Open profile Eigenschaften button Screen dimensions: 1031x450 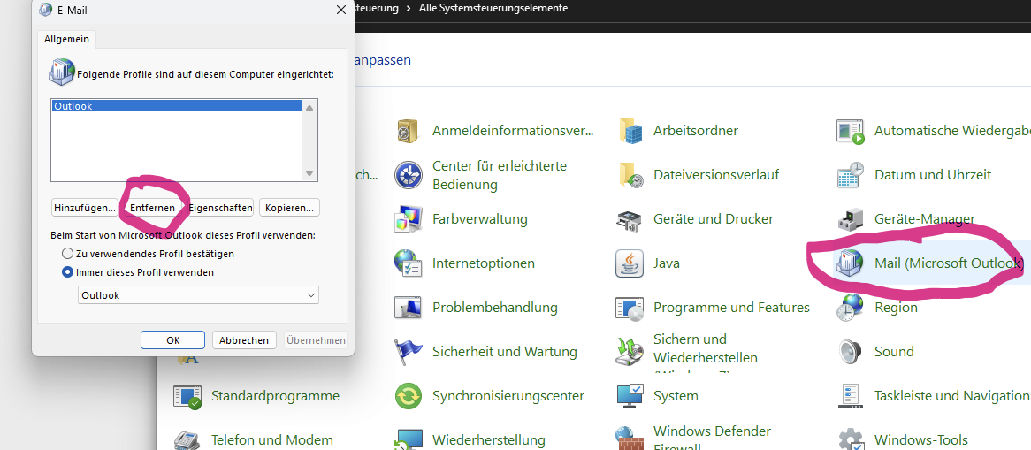(220, 208)
